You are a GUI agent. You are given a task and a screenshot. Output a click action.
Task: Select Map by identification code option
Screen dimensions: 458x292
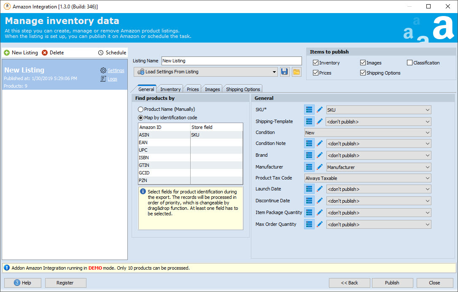pyautogui.click(x=141, y=118)
